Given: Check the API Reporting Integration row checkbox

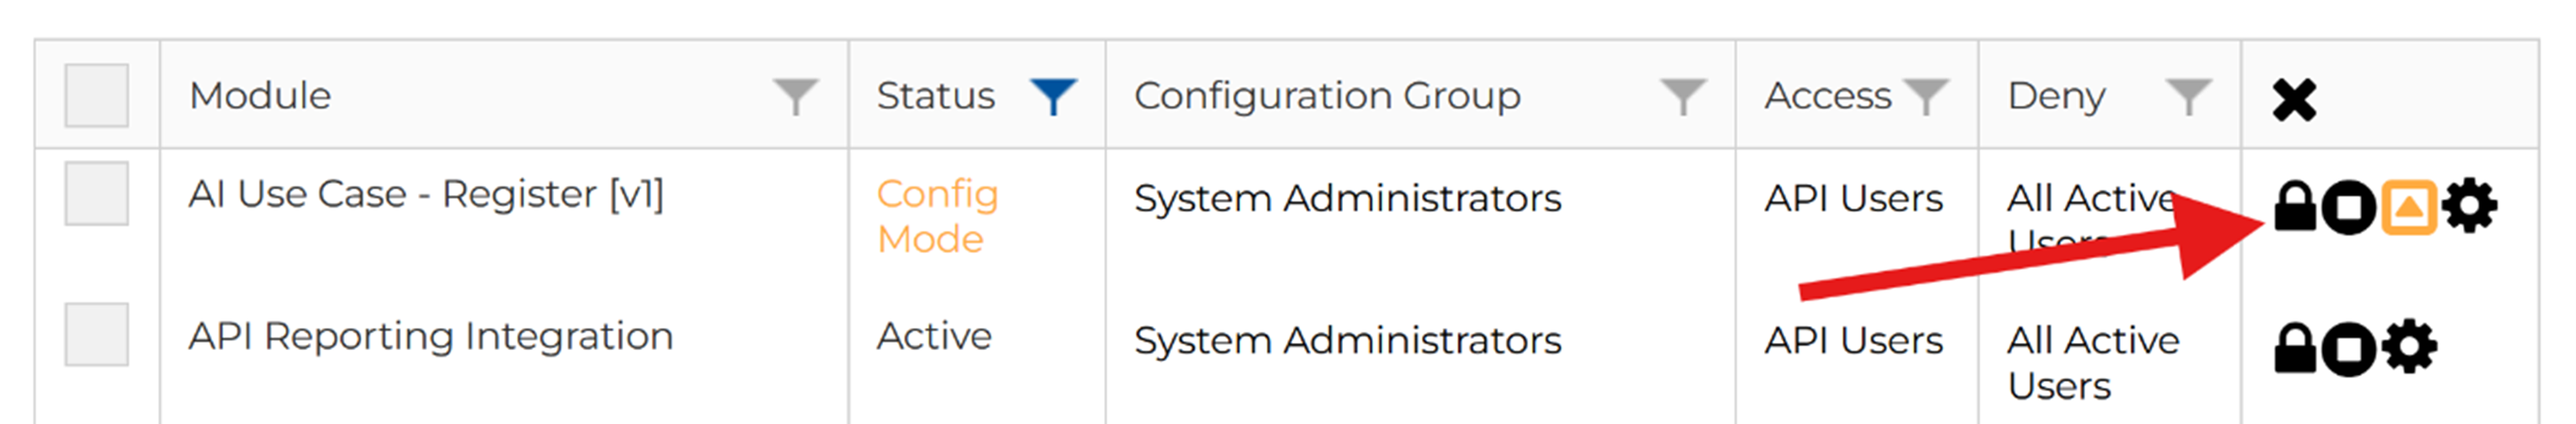Looking at the screenshot, I should pos(96,335).
